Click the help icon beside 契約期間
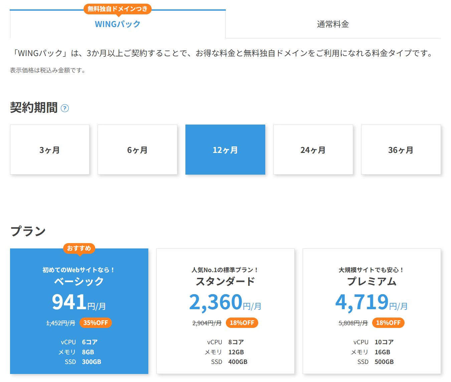This screenshot has width=451, height=382. coord(65,108)
